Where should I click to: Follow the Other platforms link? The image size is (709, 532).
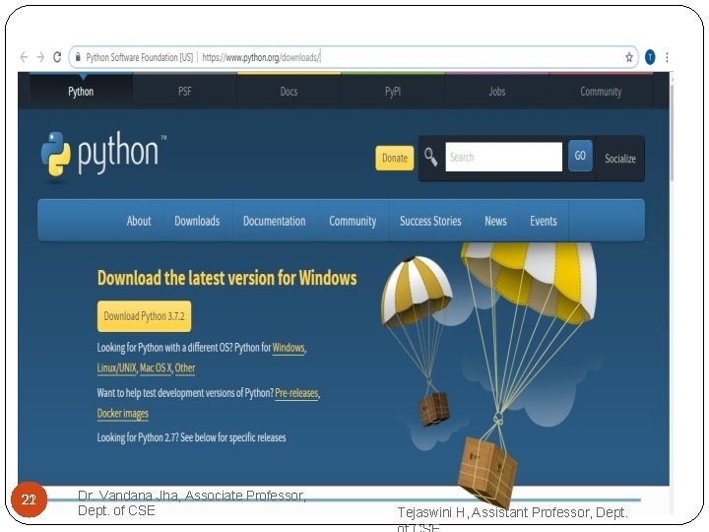click(185, 367)
